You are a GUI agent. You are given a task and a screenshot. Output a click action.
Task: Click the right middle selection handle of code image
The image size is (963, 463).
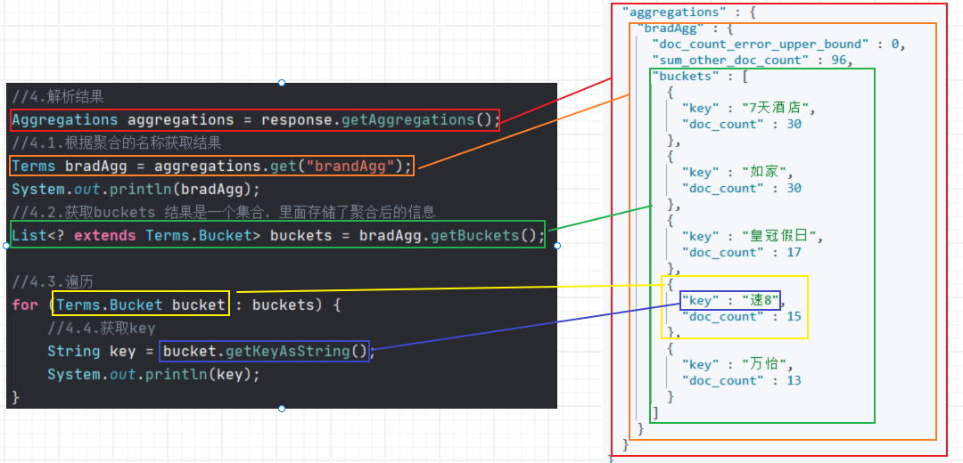pos(557,245)
